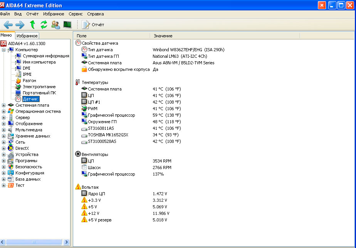Expand the Мультимедиа tree node
The width and height of the screenshot is (356, 248).
click(3, 130)
